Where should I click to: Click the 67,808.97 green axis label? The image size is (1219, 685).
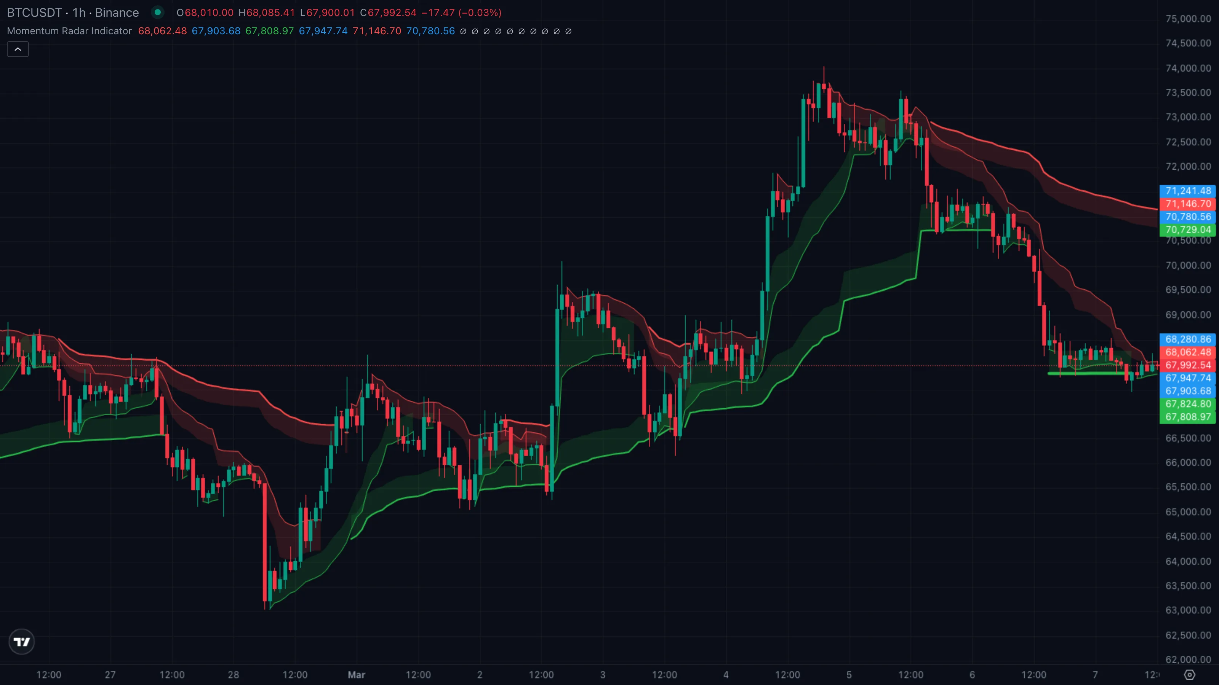coord(1188,417)
